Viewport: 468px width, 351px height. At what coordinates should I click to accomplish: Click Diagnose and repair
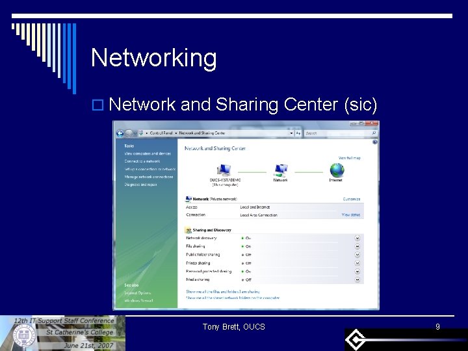coord(140,185)
